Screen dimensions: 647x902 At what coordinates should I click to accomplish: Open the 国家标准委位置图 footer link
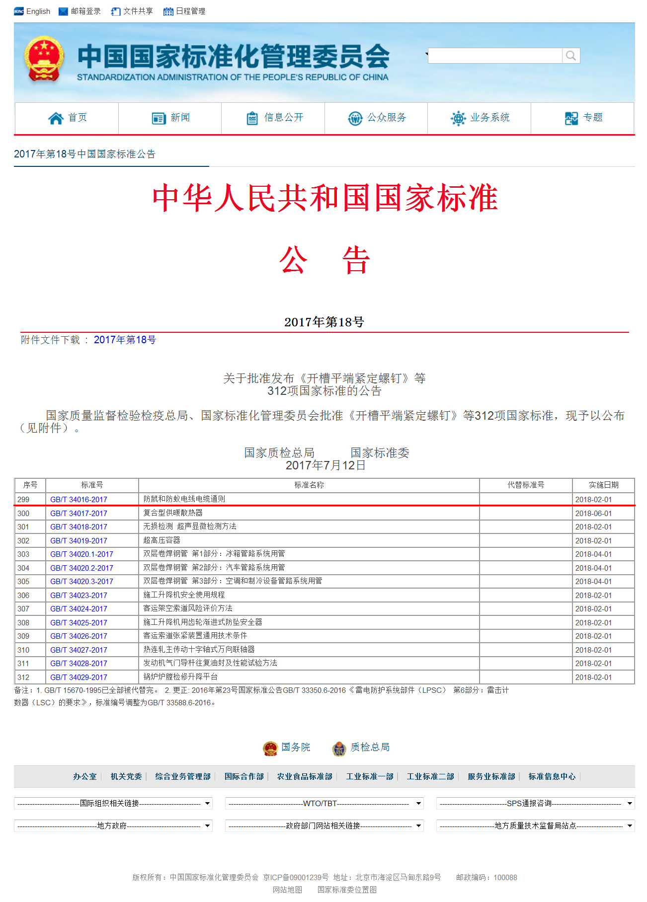pyautogui.click(x=347, y=890)
